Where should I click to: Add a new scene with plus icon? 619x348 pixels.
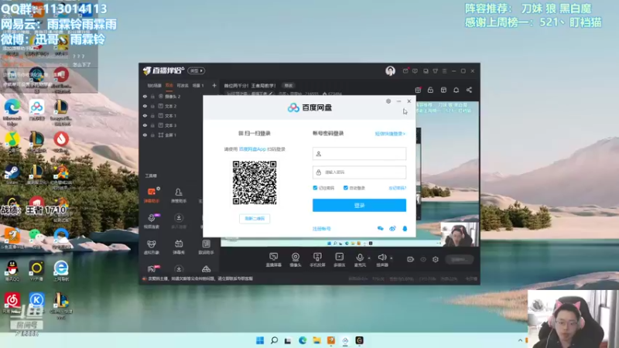coord(214,85)
